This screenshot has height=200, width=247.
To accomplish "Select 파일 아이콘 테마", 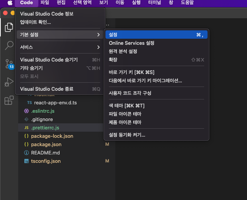I will click(x=156, y=114).
